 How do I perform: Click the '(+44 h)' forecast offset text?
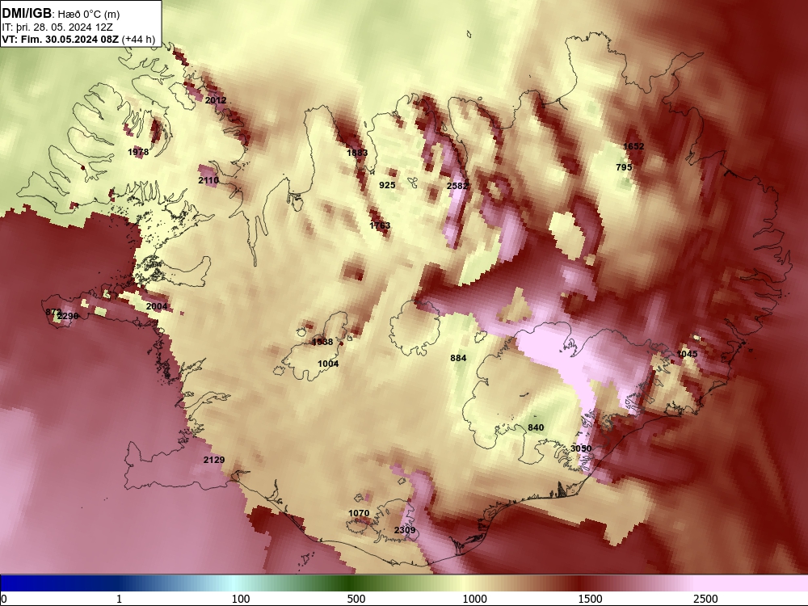139,39
